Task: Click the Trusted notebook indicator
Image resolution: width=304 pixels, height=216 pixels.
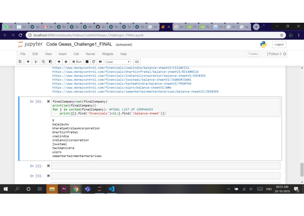Action: (253, 54)
